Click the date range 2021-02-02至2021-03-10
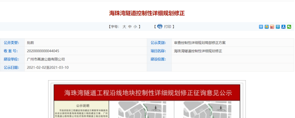The height and width of the screenshot is (118, 295). (x=48, y=67)
